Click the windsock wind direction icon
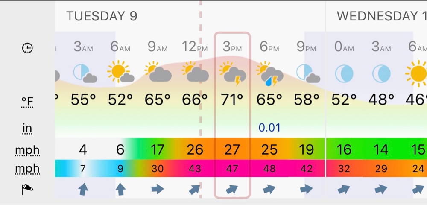Viewport: 427px width, 205px height. [27, 189]
